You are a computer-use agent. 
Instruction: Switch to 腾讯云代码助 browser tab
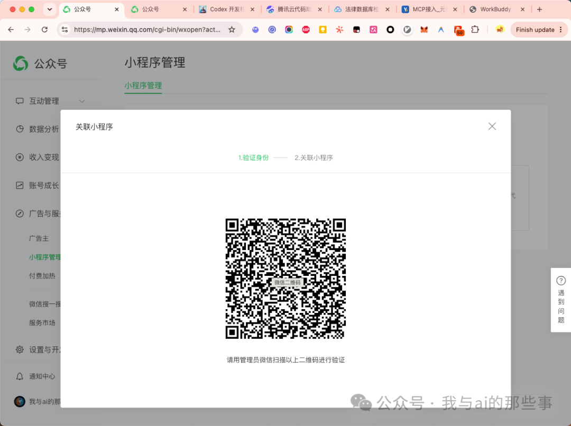tap(294, 9)
